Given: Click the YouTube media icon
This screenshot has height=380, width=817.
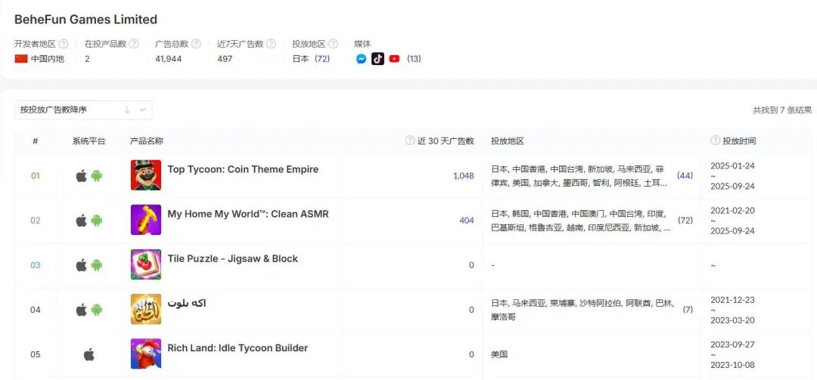Looking at the screenshot, I should click(394, 59).
